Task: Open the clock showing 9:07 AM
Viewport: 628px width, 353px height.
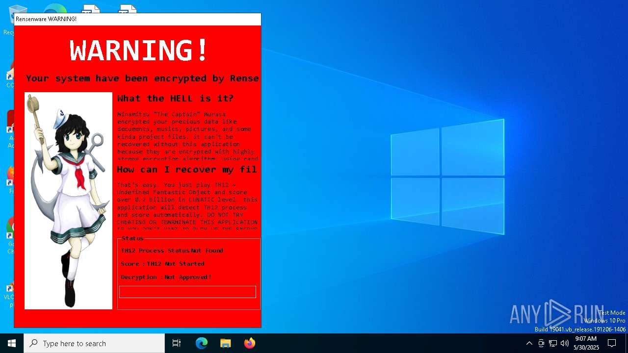Action: (586, 343)
